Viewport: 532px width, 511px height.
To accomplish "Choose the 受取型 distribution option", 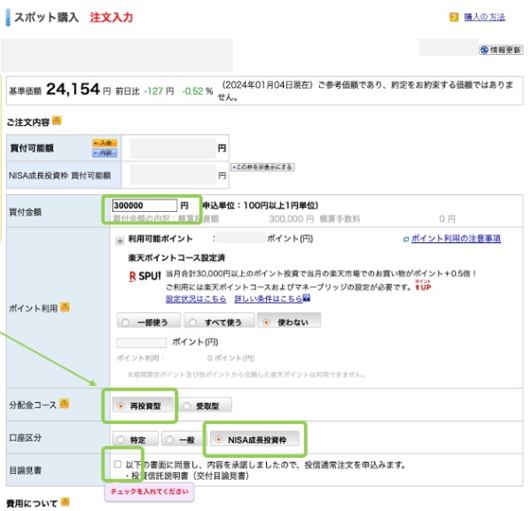I will pyautogui.click(x=187, y=405).
